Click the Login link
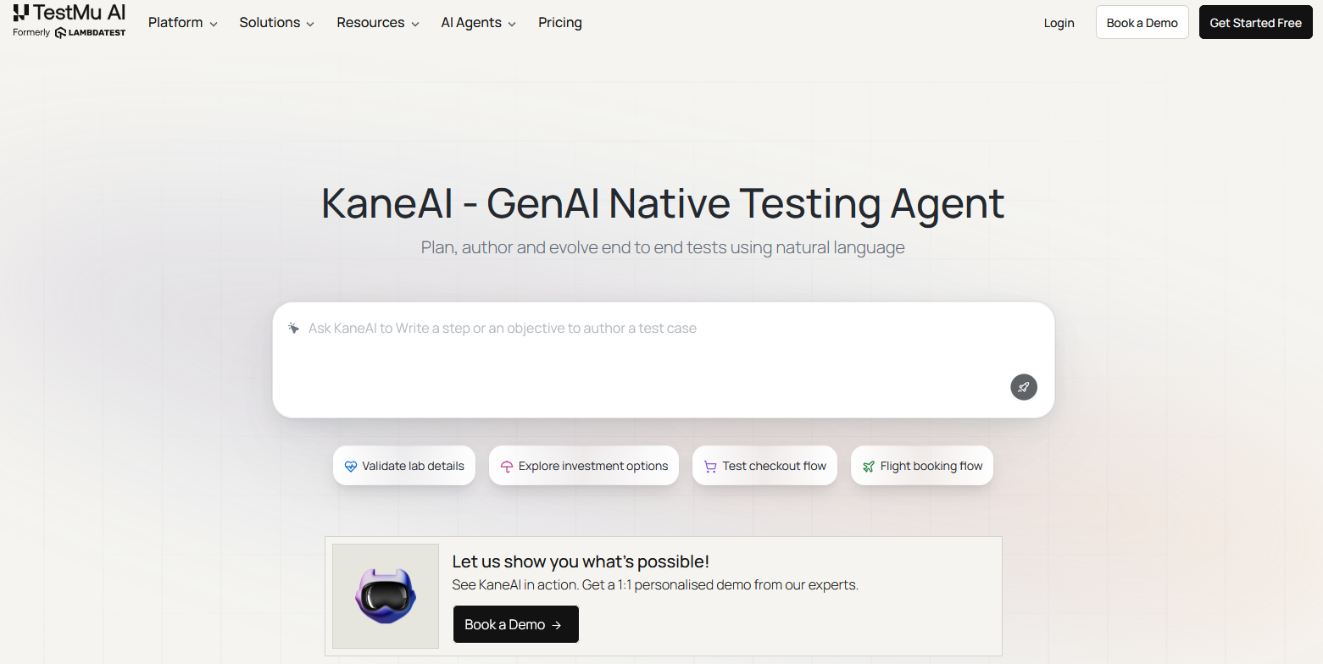1323x664 pixels. point(1059,23)
